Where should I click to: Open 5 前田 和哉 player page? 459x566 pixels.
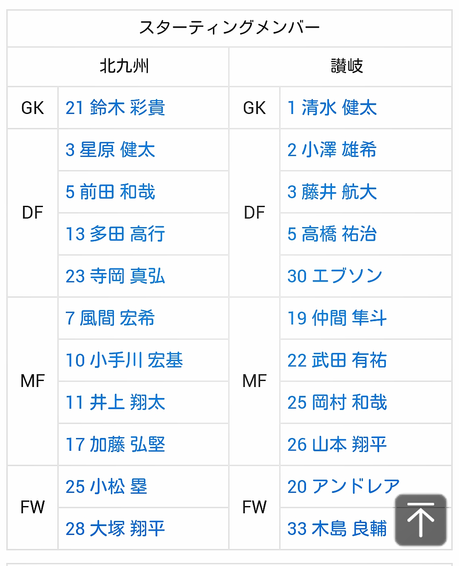110,192
